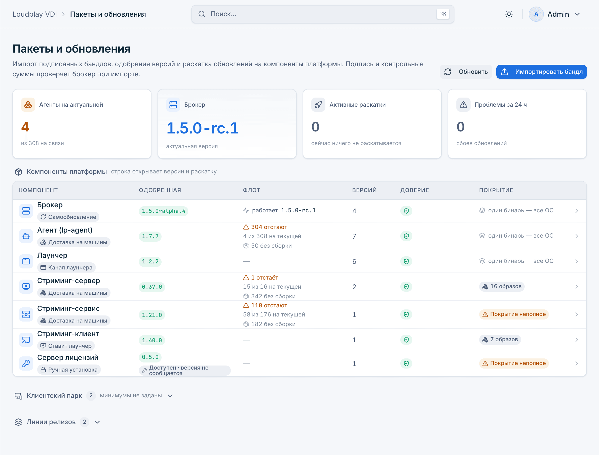The height and width of the screenshot is (455, 599).
Task: Click the Стриминг-клиент row cast icon
Action: pos(26,340)
